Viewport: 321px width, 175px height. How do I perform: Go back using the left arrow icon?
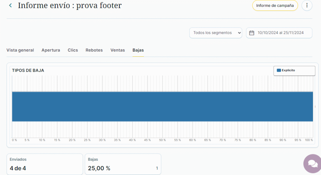click(10, 6)
